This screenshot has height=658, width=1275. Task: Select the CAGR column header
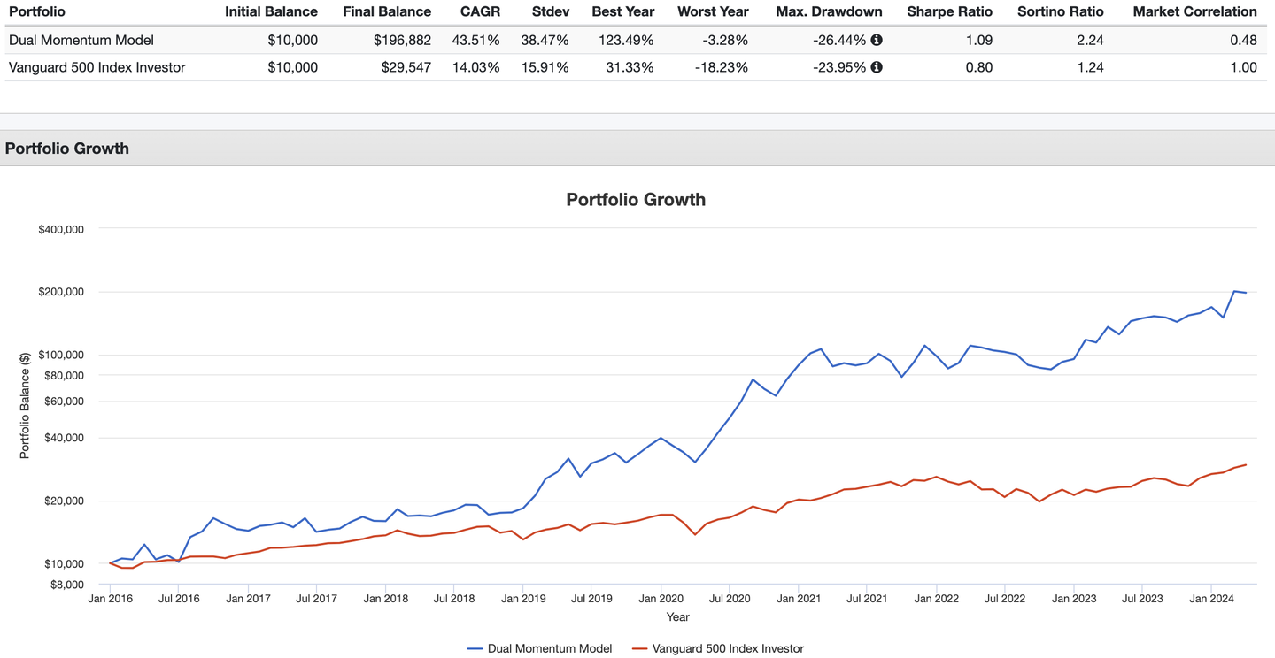pos(480,11)
